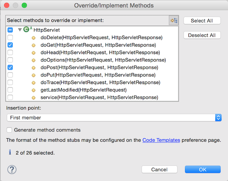228x181 pixels.
Task: Open the help question mark icon
Action: 11,169
